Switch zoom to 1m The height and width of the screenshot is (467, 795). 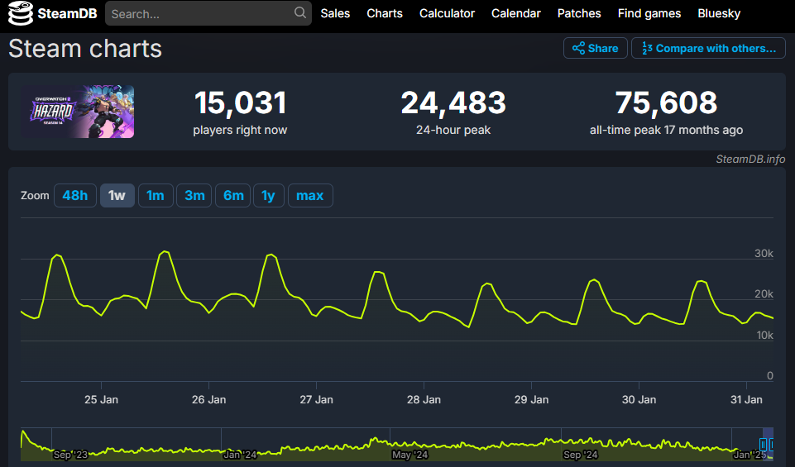[x=156, y=196]
